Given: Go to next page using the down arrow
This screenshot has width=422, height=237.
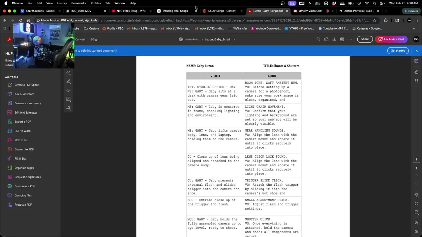Looking at the screenshot, I should point(416,184).
